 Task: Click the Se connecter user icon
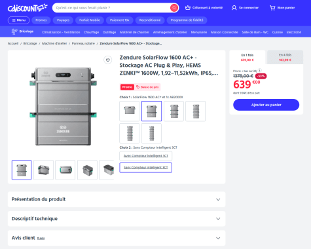pos(234,8)
